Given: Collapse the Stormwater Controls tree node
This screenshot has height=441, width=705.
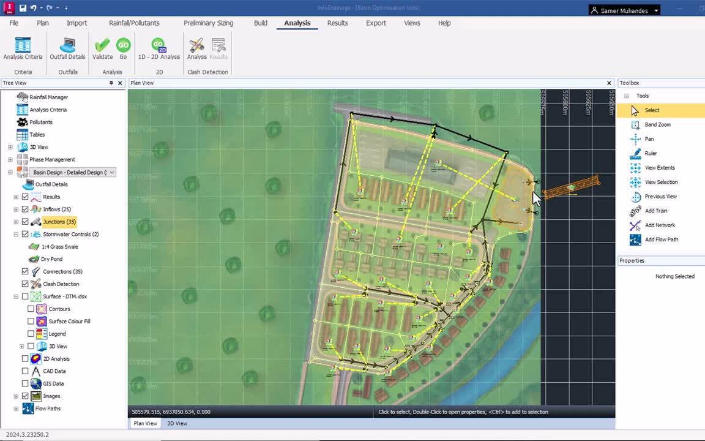Looking at the screenshot, I should point(16,235).
